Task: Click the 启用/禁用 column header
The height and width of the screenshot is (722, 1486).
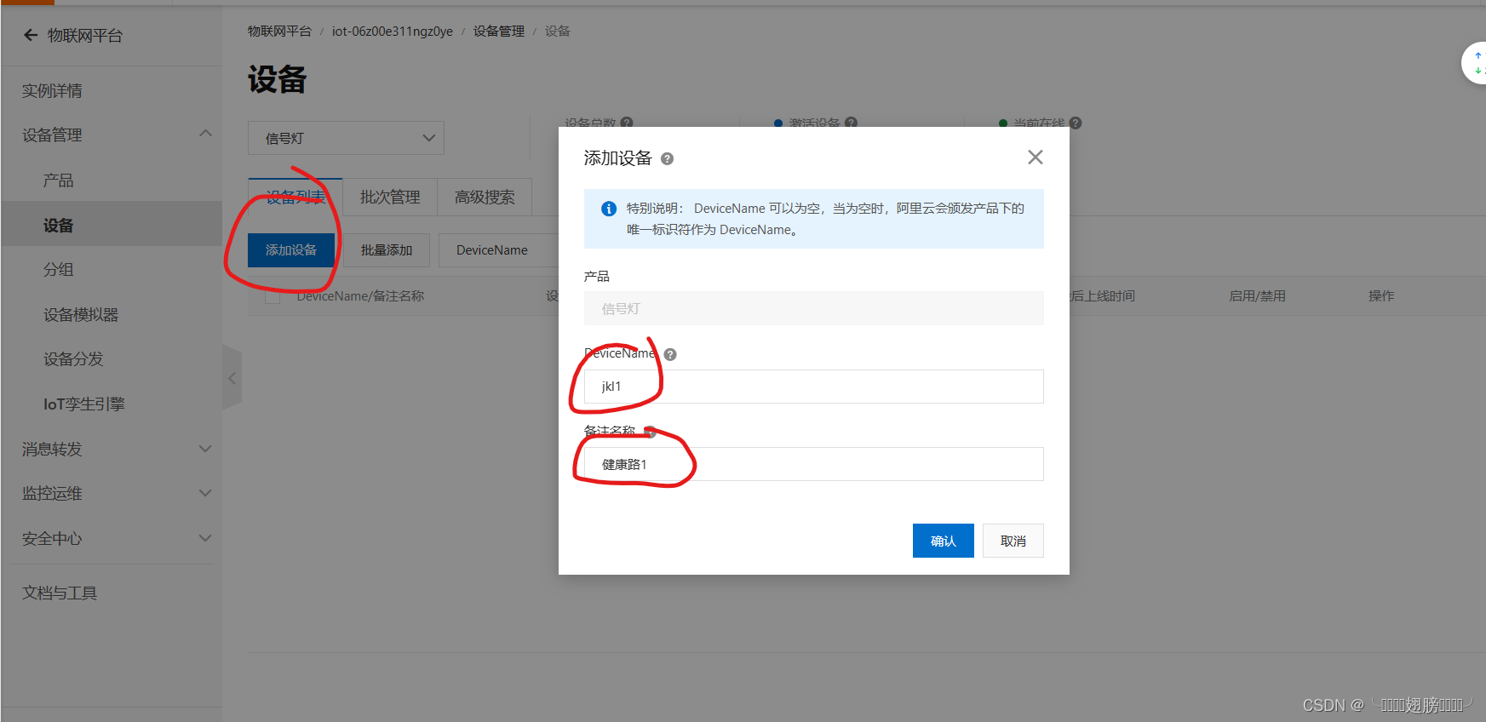Action: pos(1257,296)
